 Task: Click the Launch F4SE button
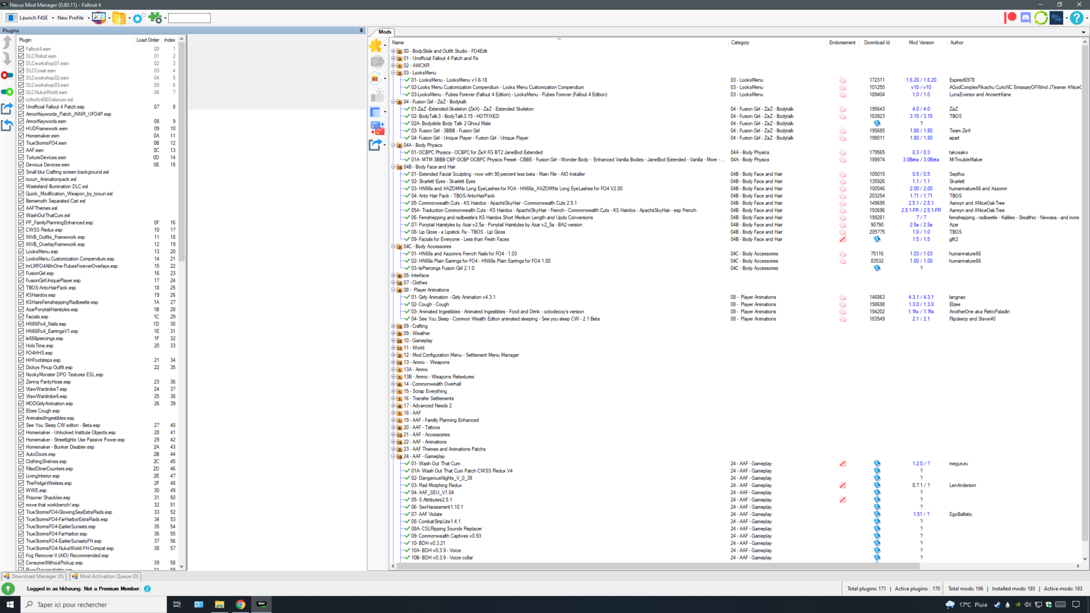pos(27,18)
